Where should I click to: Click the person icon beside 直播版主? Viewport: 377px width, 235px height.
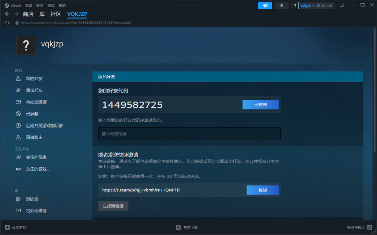(18, 137)
